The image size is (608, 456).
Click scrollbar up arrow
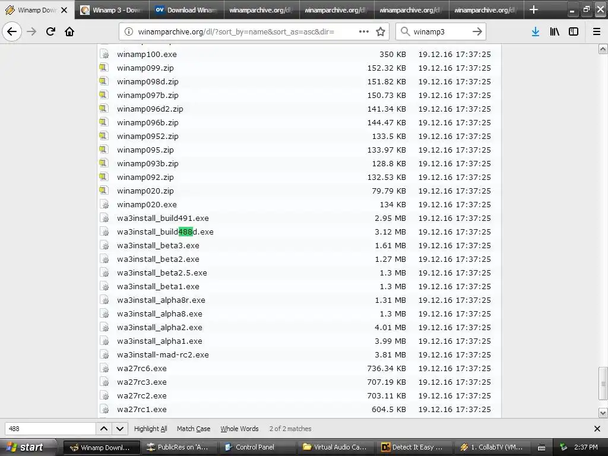(603, 49)
